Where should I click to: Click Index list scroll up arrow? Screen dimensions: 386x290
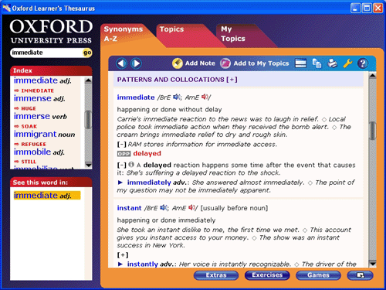coord(88,80)
